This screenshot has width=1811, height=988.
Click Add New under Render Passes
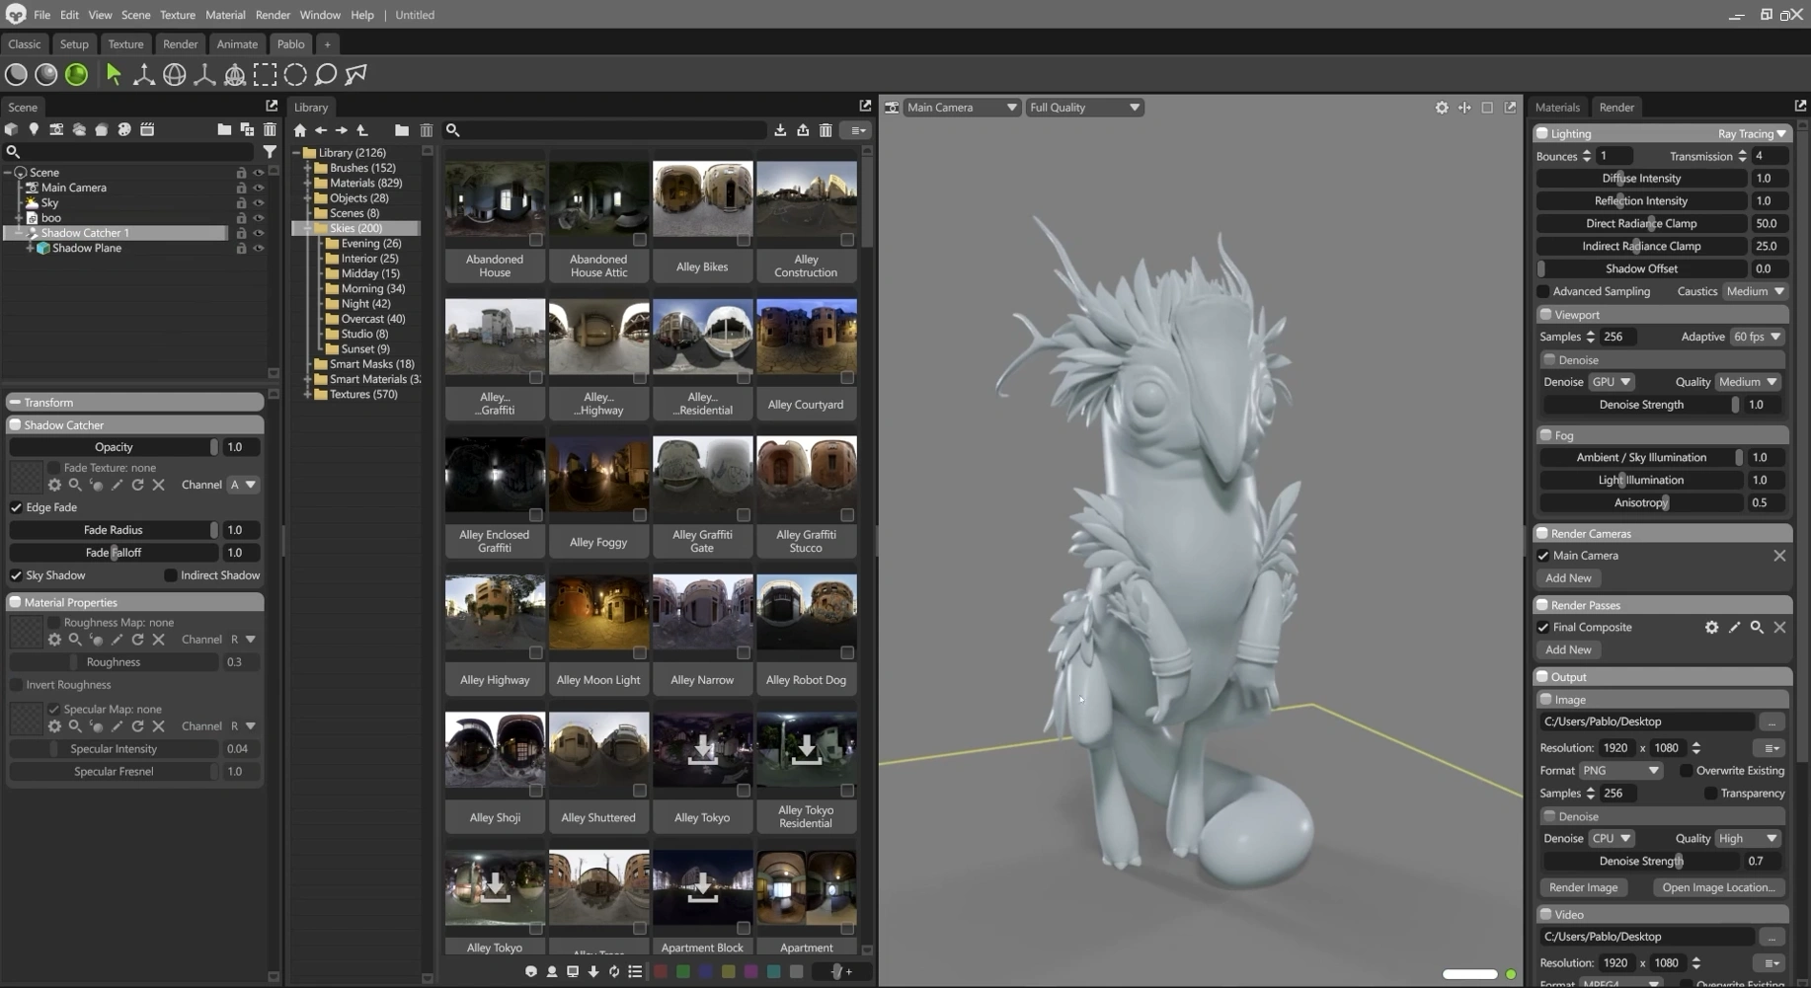tap(1568, 649)
